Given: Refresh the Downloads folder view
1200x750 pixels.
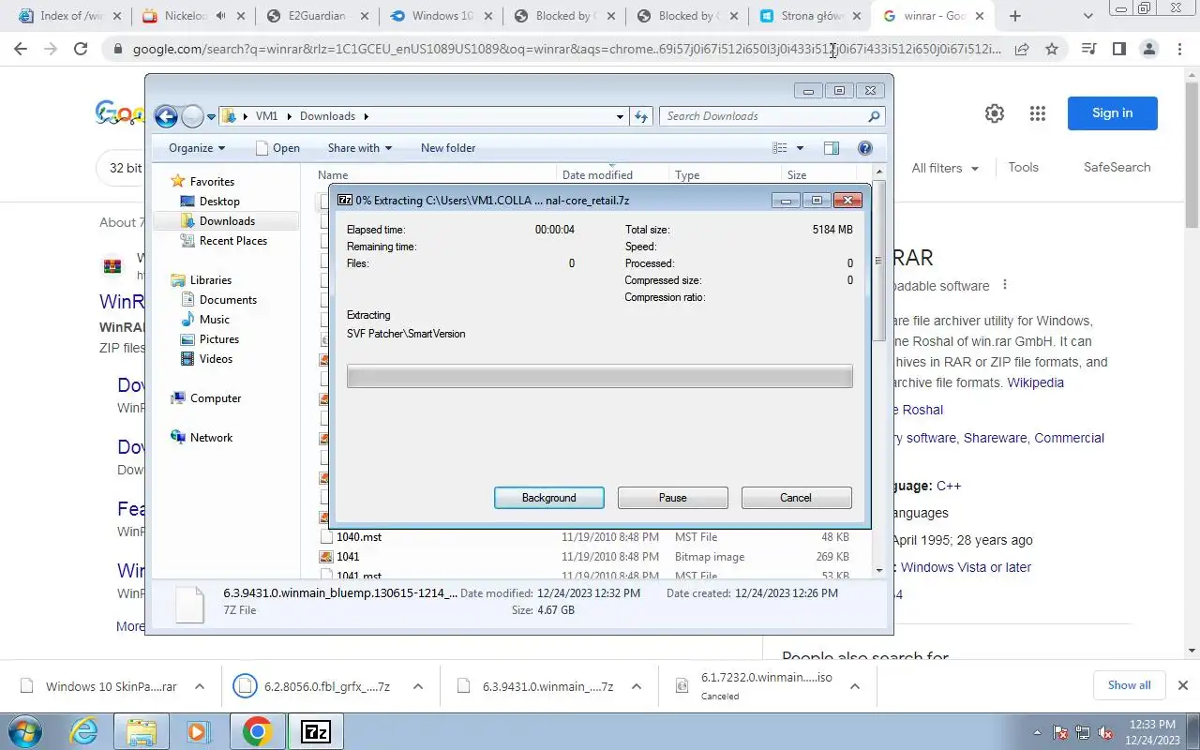Looking at the screenshot, I should tap(641, 116).
